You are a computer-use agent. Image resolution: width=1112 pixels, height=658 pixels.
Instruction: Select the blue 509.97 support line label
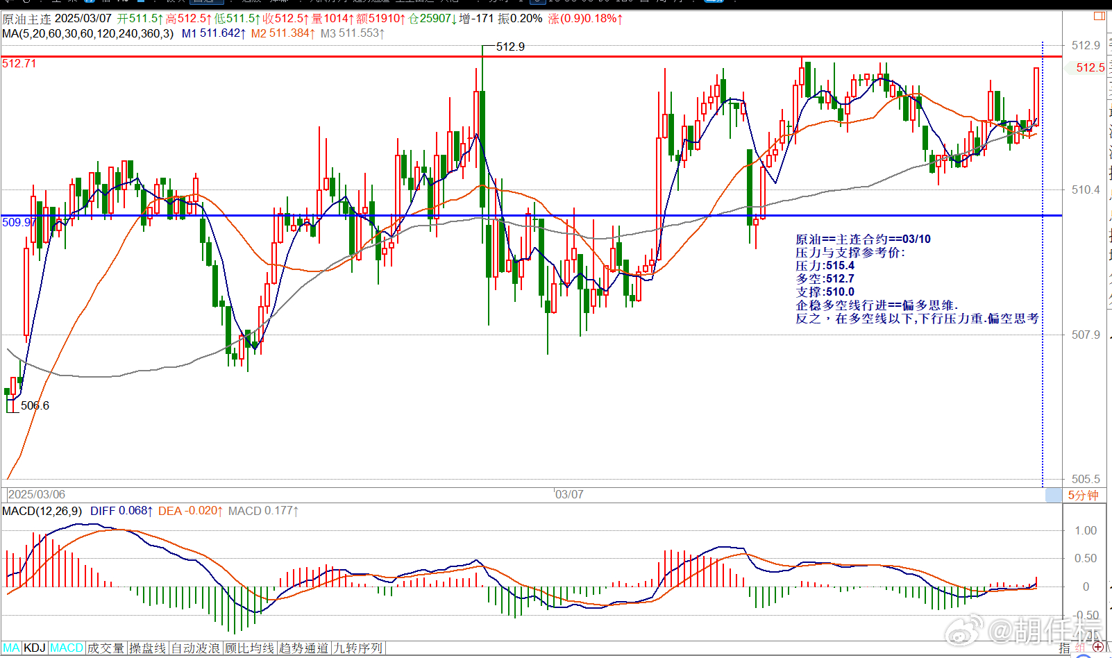19,222
